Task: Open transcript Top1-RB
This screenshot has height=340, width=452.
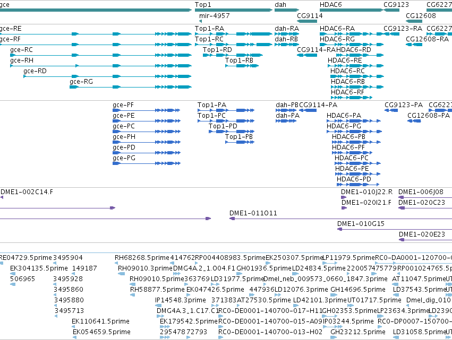Action: pos(239,60)
